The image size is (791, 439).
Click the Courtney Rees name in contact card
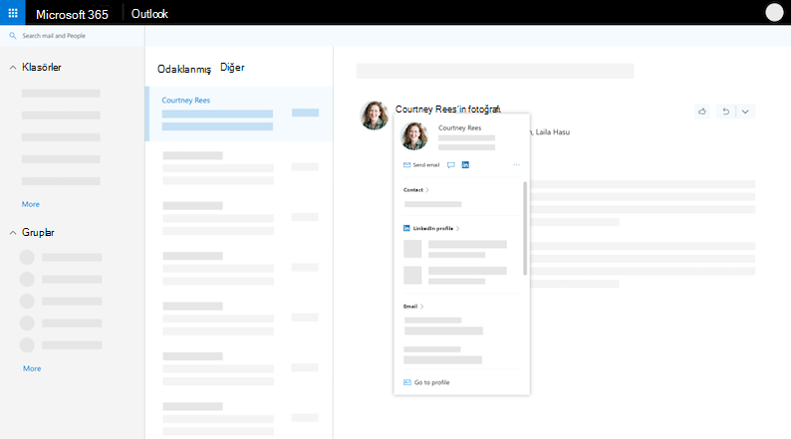[459, 128]
